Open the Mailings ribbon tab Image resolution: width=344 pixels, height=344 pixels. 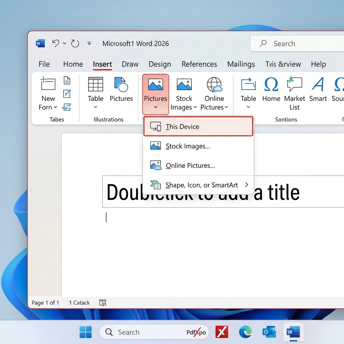(241, 64)
